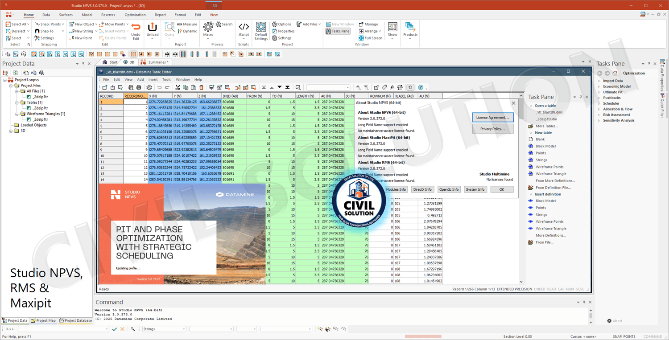Screen dimensions: 669x340
Task: Toggle Full Screen mode
Action: pos(371,38)
